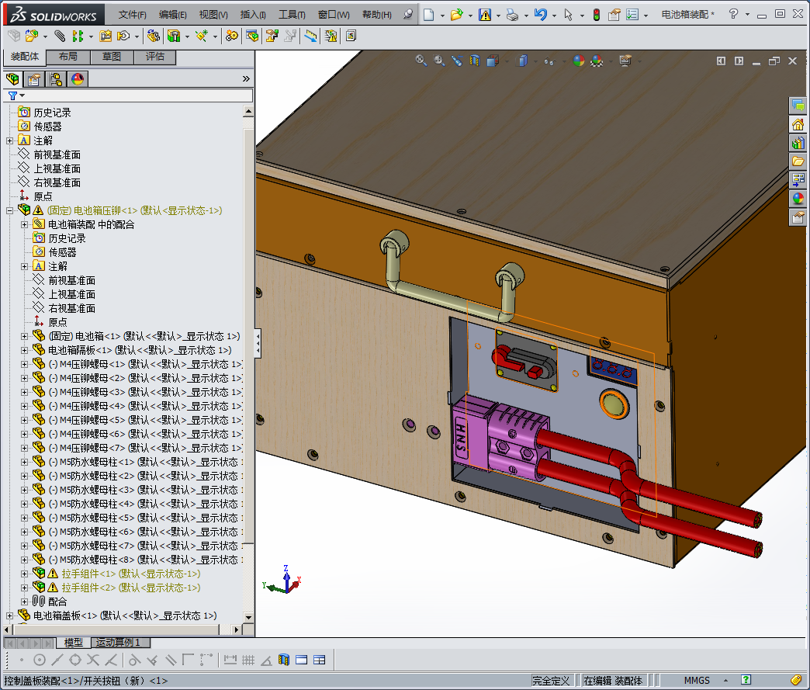Screen dimensions: 810x690
Task: Expand the panel tabs with double chevron
Action: click(x=246, y=78)
